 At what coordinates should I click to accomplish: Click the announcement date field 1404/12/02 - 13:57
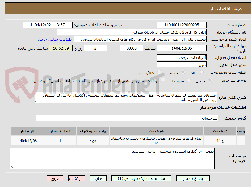click(48, 25)
